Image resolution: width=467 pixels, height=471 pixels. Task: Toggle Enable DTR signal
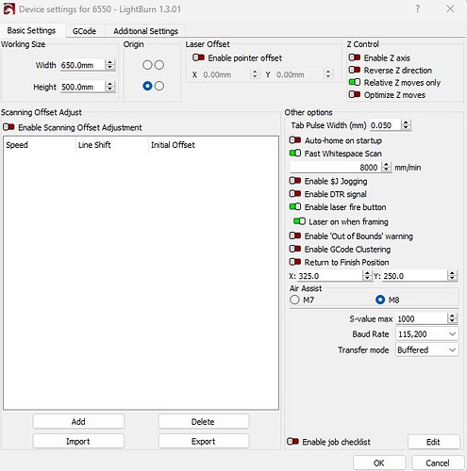(295, 194)
